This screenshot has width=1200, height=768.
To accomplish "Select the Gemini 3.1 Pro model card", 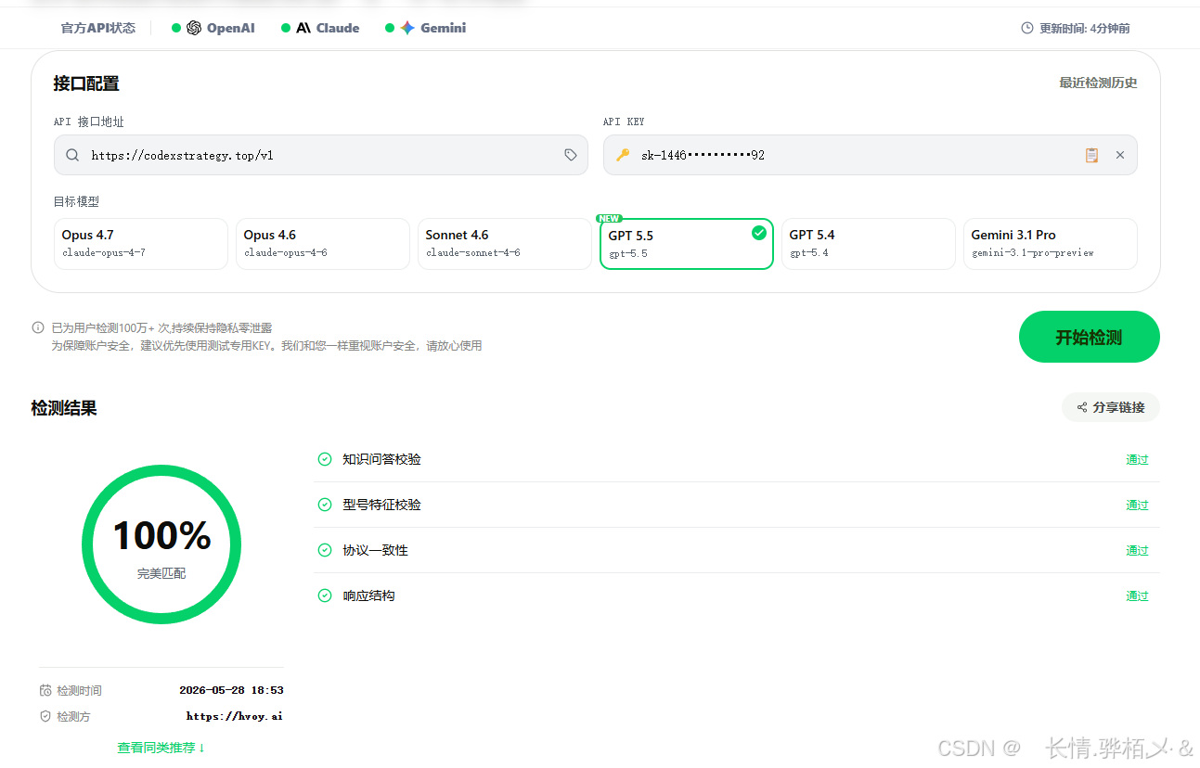I will click(x=1051, y=244).
